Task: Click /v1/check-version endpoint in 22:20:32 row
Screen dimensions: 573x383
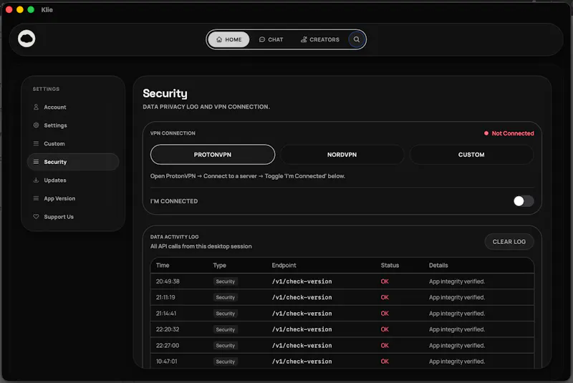Action: click(x=302, y=329)
